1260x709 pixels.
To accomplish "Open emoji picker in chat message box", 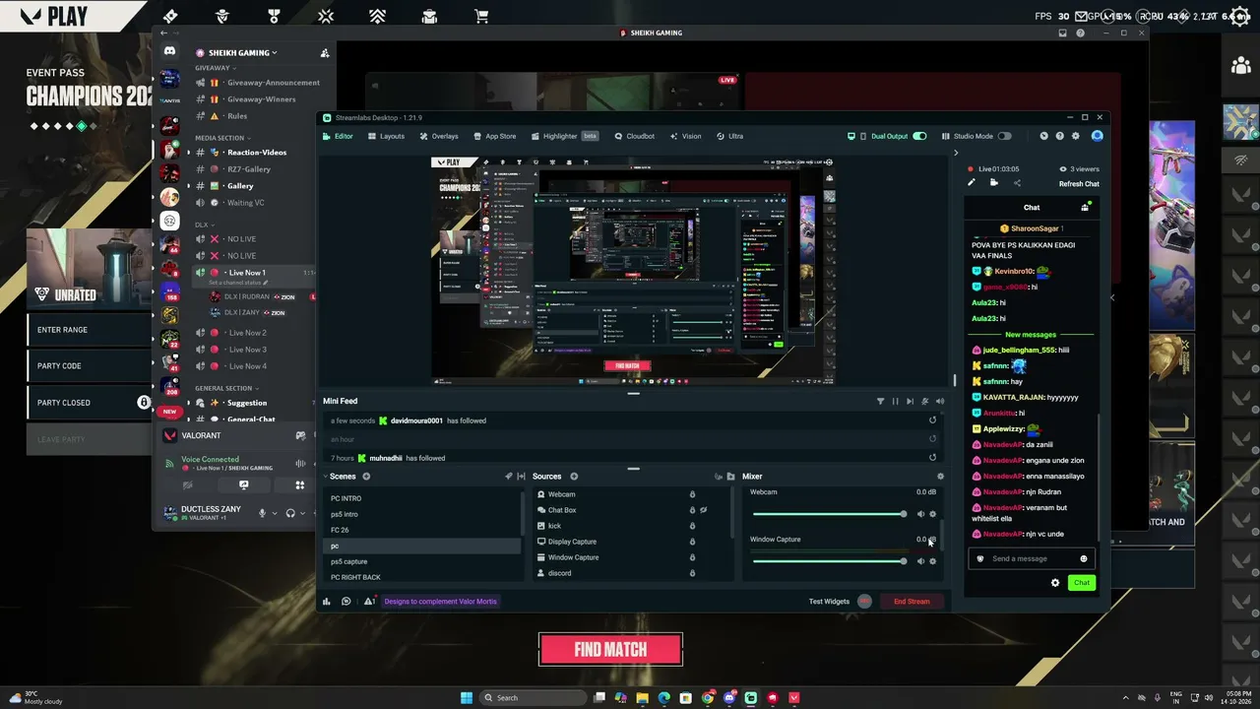I will pos(1084,559).
